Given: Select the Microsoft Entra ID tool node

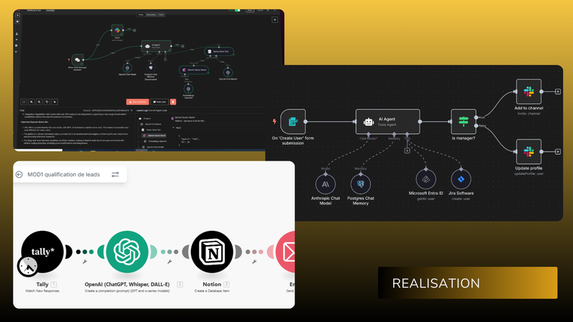Looking at the screenshot, I should (x=426, y=179).
